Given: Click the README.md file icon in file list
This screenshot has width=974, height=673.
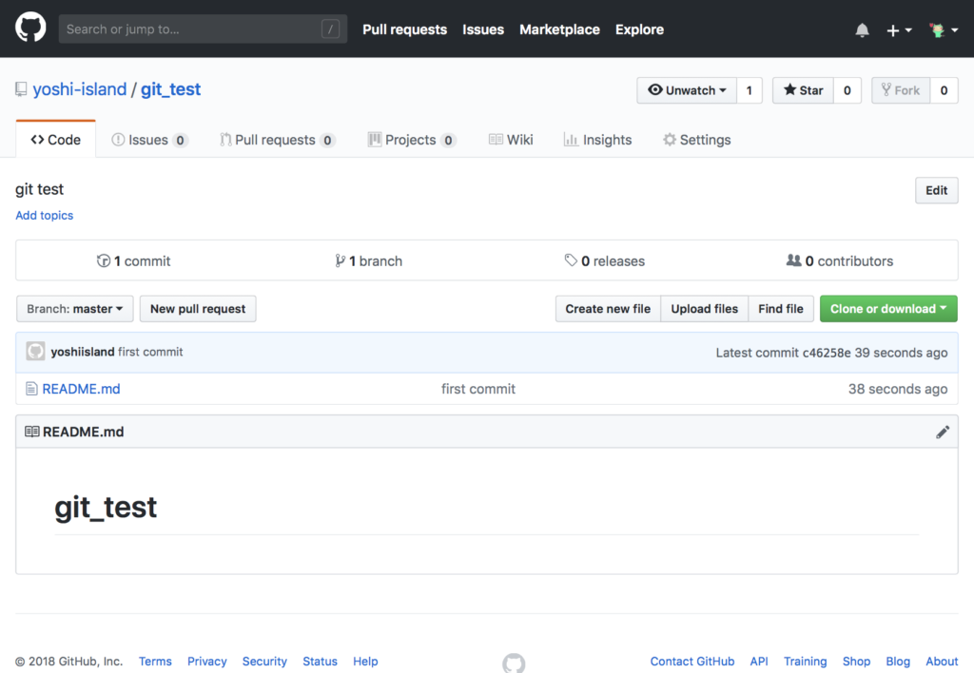Looking at the screenshot, I should (x=31, y=389).
